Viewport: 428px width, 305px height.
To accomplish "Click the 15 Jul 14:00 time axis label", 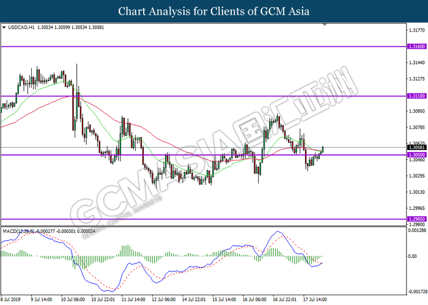I will pos(224,300).
